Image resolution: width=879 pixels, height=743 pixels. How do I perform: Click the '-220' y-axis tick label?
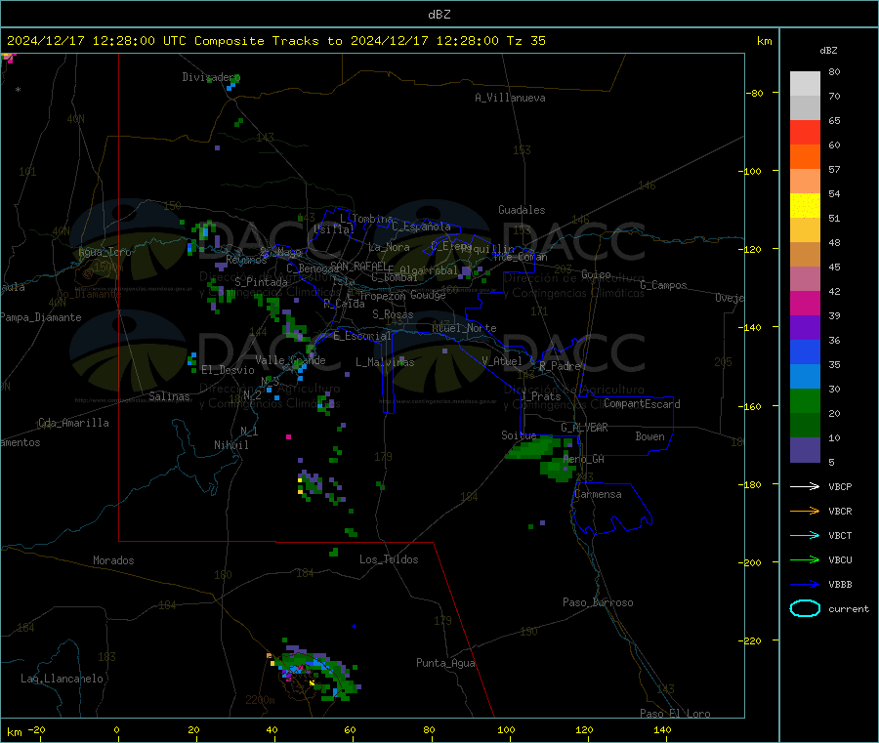coord(749,641)
